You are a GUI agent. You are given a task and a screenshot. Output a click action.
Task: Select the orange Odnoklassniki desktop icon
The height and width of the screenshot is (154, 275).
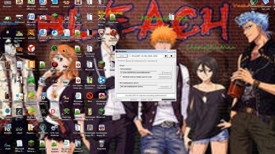(x=31, y=65)
